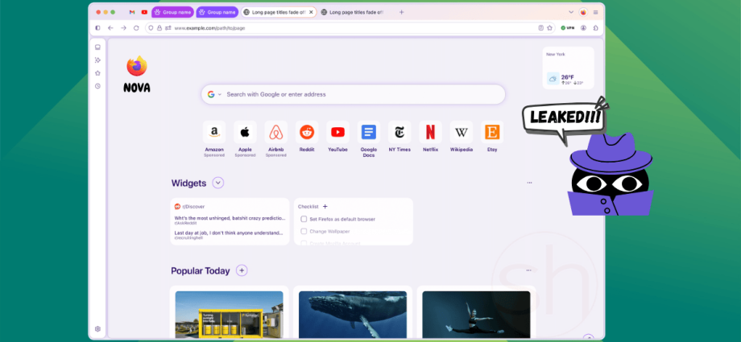Reload the current page
The width and height of the screenshot is (741, 342).
point(136,28)
